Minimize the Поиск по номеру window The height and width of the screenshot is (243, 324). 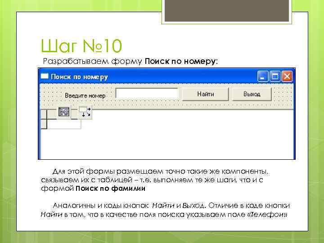coord(263,76)
